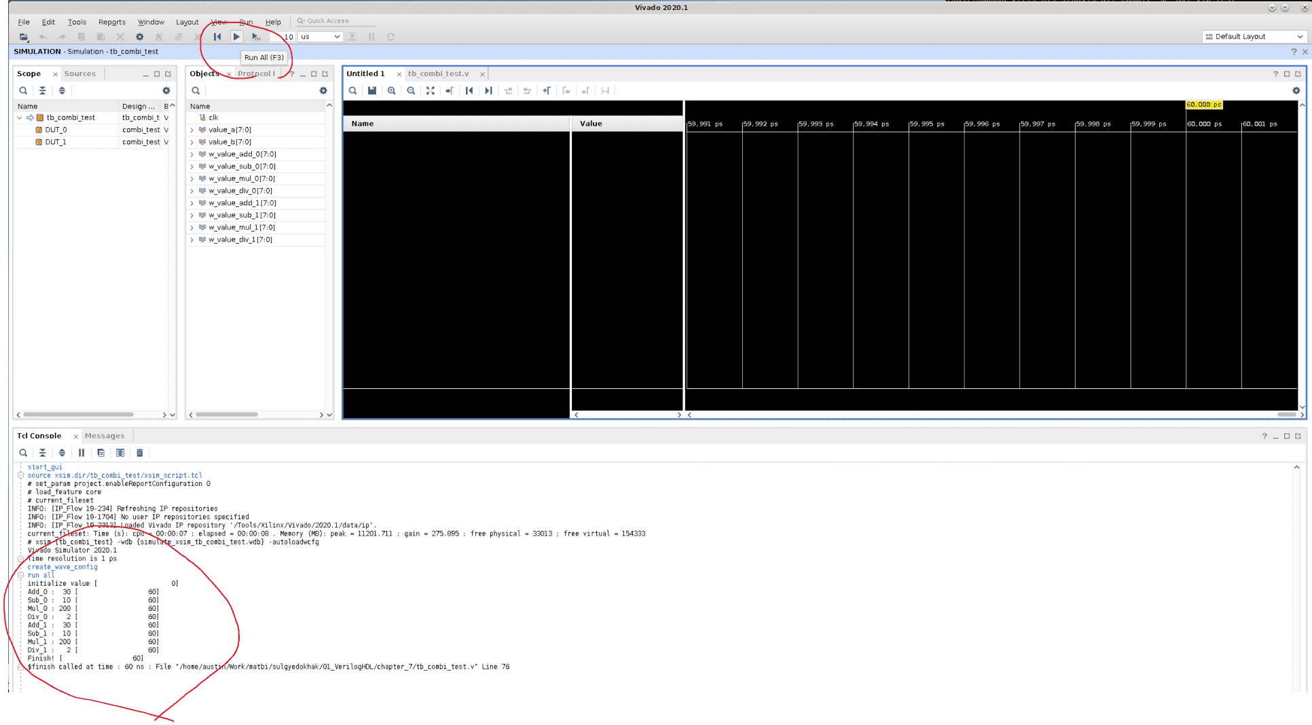Viewport: 1312px width, 725px height.
Task: Open the Reports menu
Action: coord(111,22)
